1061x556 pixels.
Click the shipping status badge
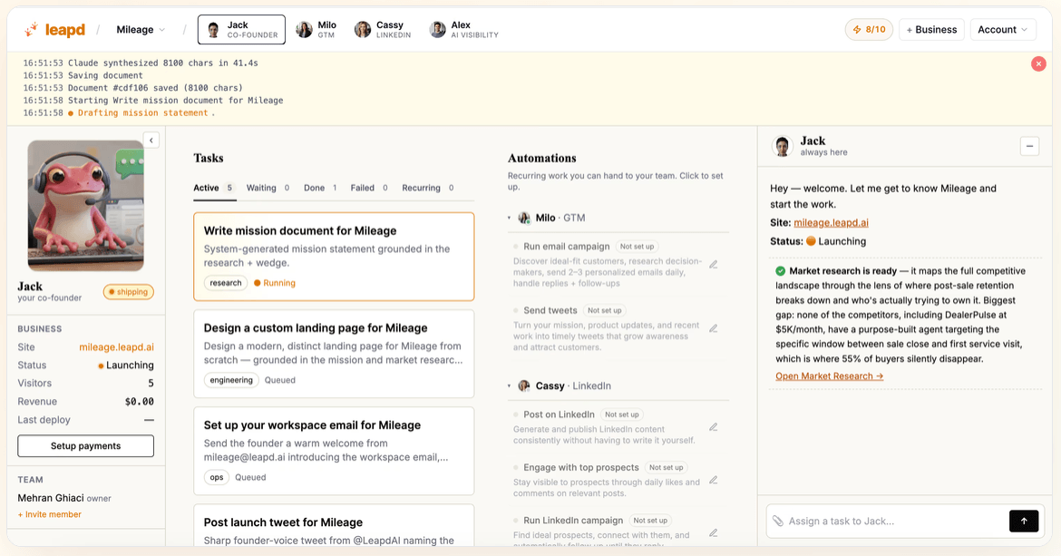tap(129, 292)
